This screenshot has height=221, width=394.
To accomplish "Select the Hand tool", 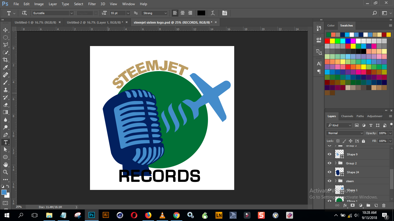I will point(5,165).
